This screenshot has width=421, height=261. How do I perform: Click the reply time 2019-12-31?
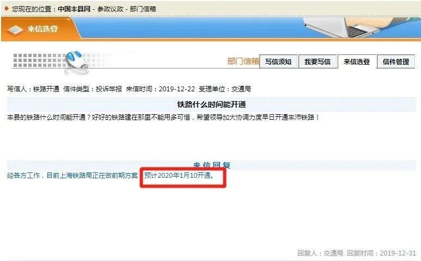[398, 253]
